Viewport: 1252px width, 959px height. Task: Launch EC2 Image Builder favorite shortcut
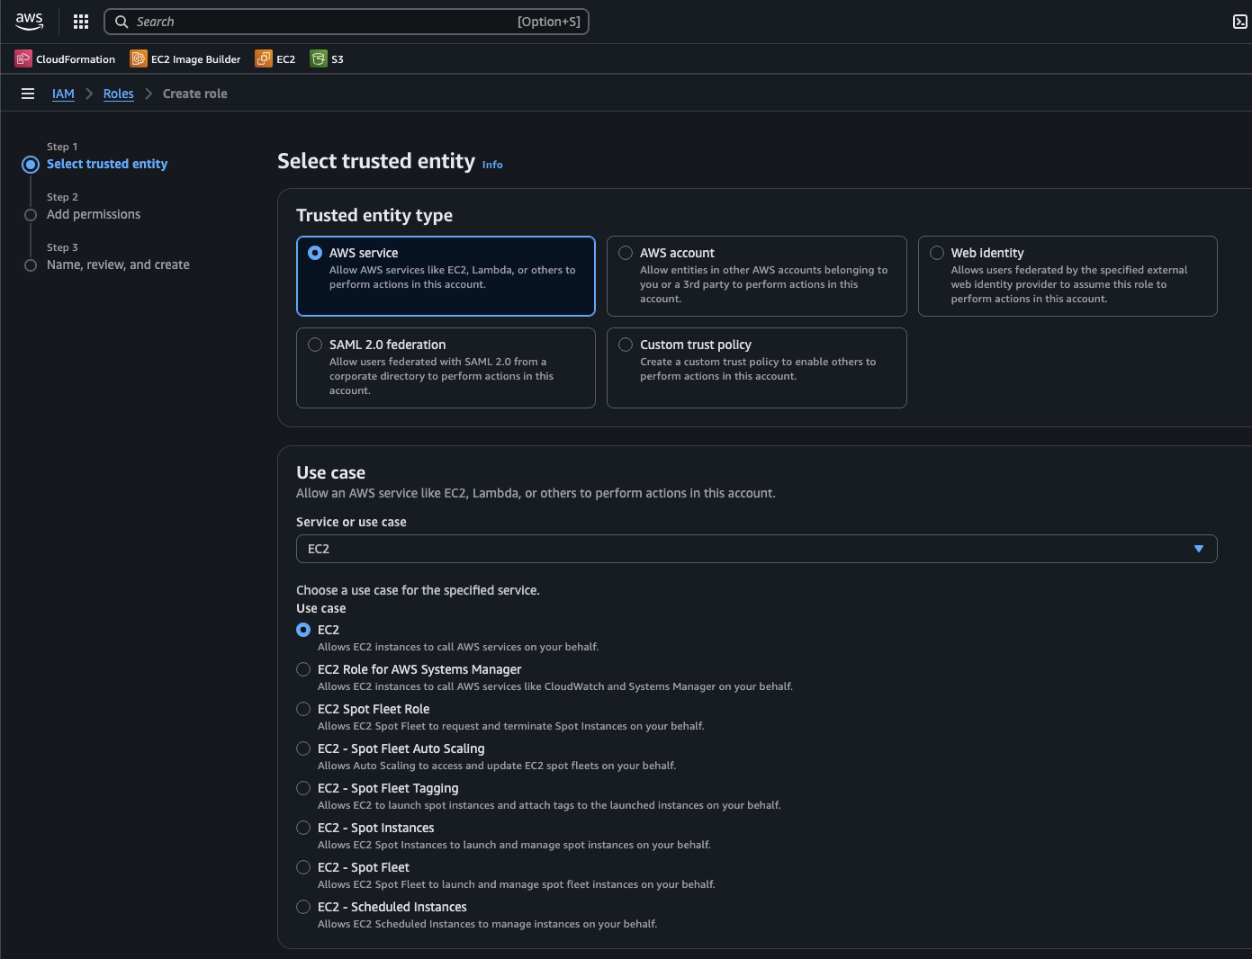(x=185, y=58)
